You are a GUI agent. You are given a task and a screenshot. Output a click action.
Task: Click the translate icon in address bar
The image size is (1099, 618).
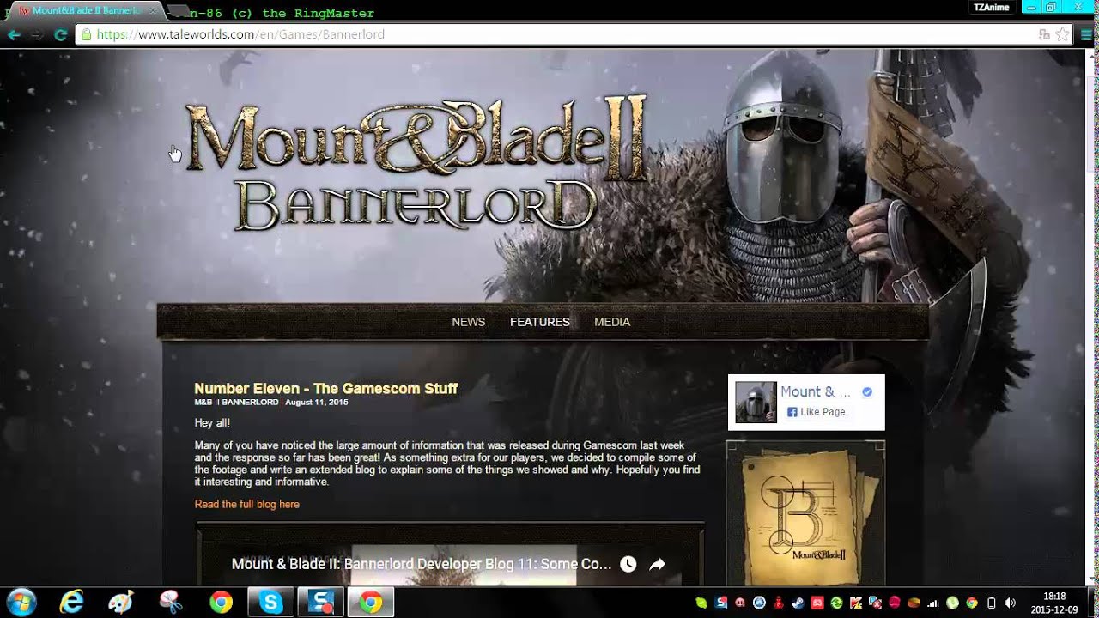pyautogui.click(x=1044, y=34)
